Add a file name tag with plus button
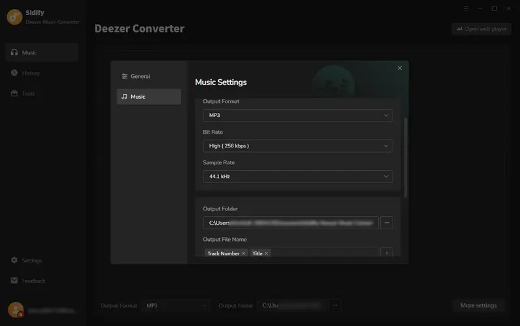 click(387, 253)
